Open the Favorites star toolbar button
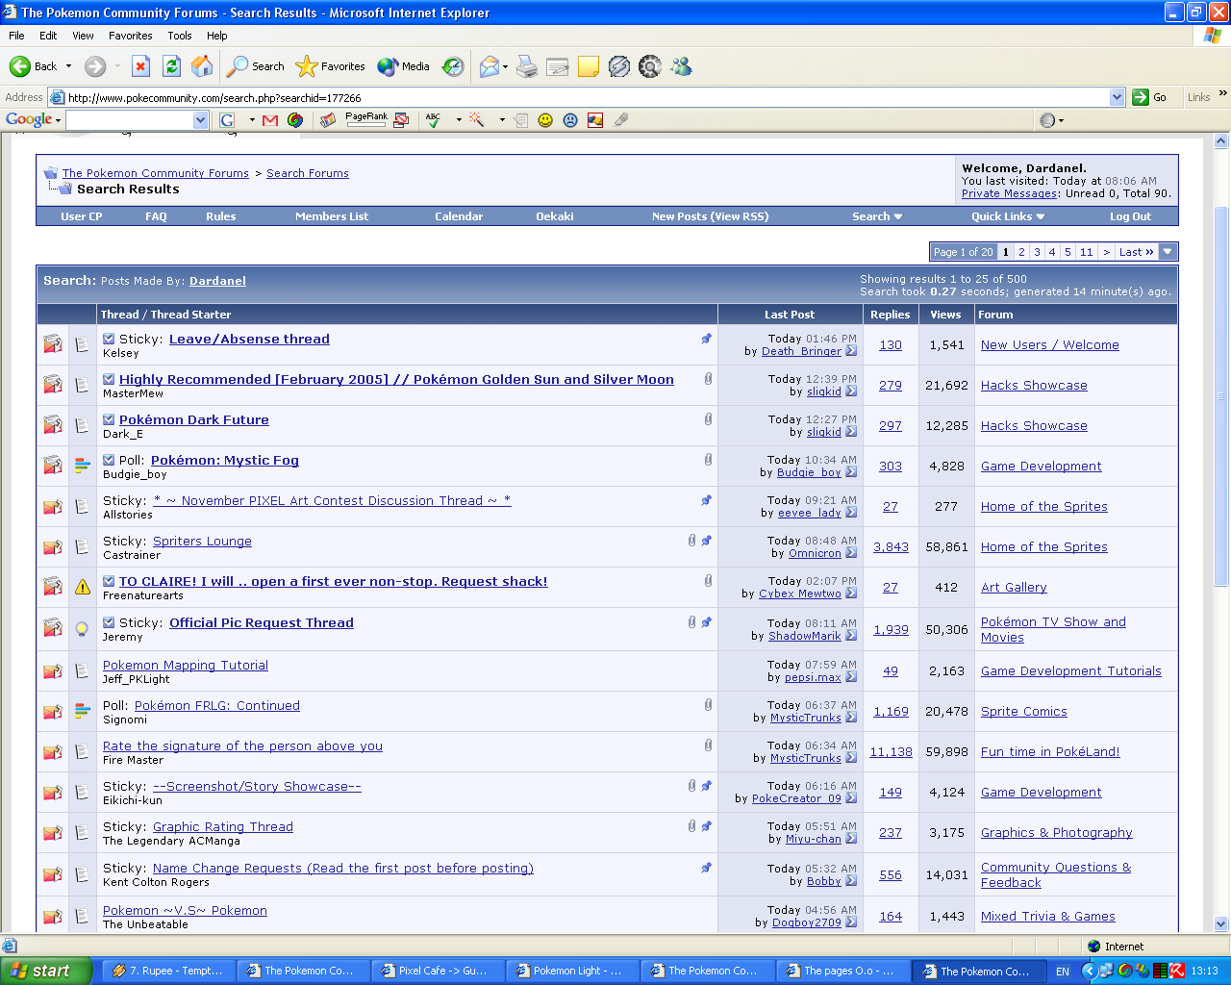 [x=331, y=66]
